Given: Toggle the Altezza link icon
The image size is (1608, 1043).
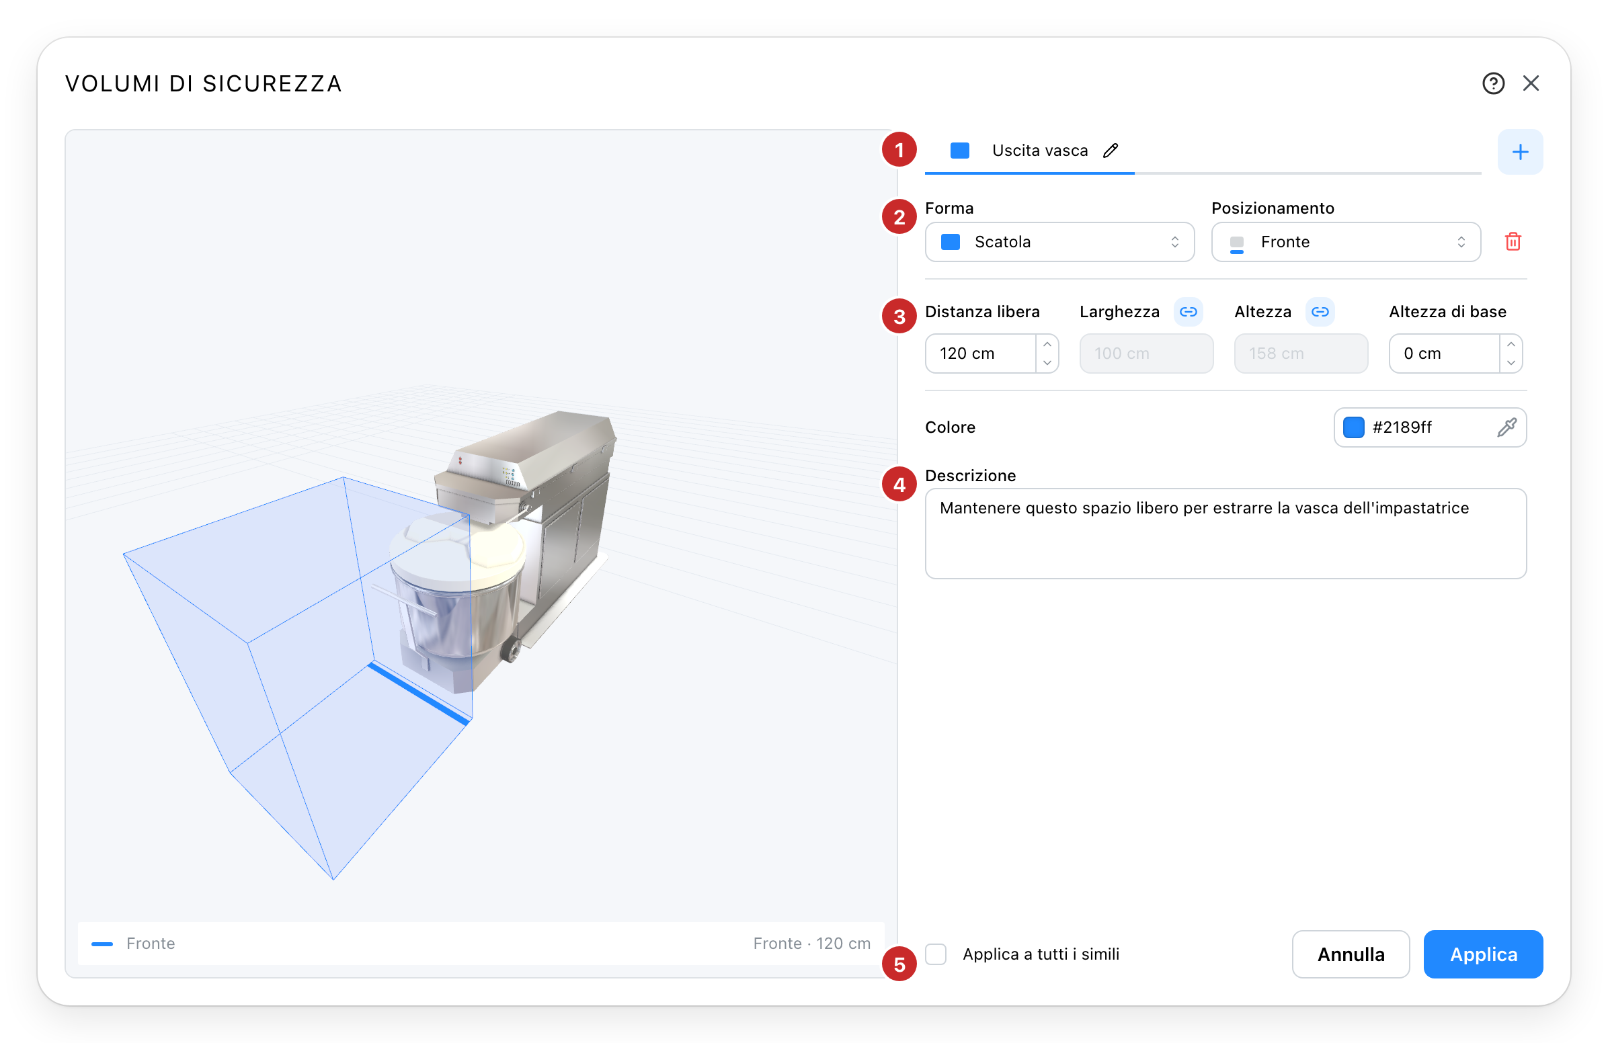Looking at the screenshot, I should (x=1320, y=311).
